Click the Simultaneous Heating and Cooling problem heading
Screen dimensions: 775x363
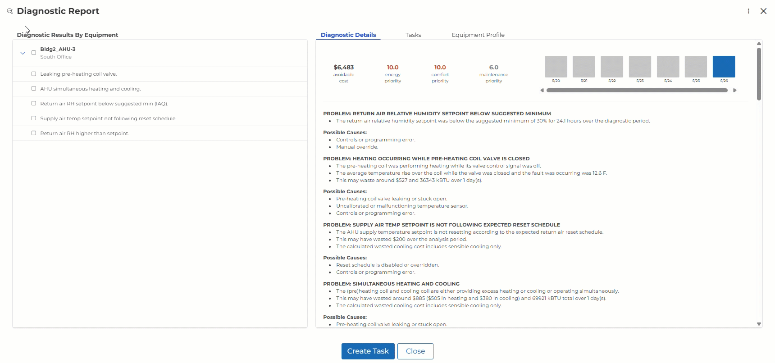click(x=391, y=284)
